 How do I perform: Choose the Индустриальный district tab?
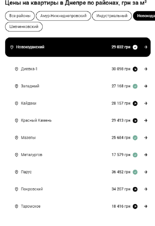point(112,16)
